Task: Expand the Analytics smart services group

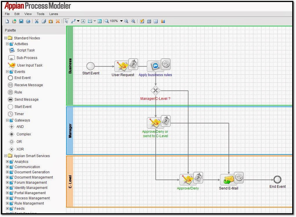Action: [x=7, y=162]
